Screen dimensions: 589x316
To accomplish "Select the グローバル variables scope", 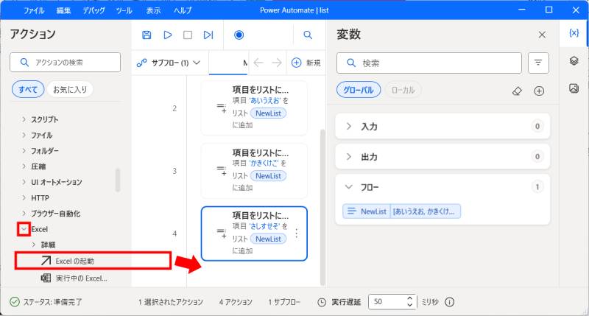I will coord(359,90).
